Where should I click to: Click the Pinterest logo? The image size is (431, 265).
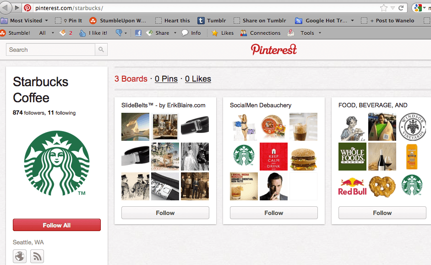(274, 50)
